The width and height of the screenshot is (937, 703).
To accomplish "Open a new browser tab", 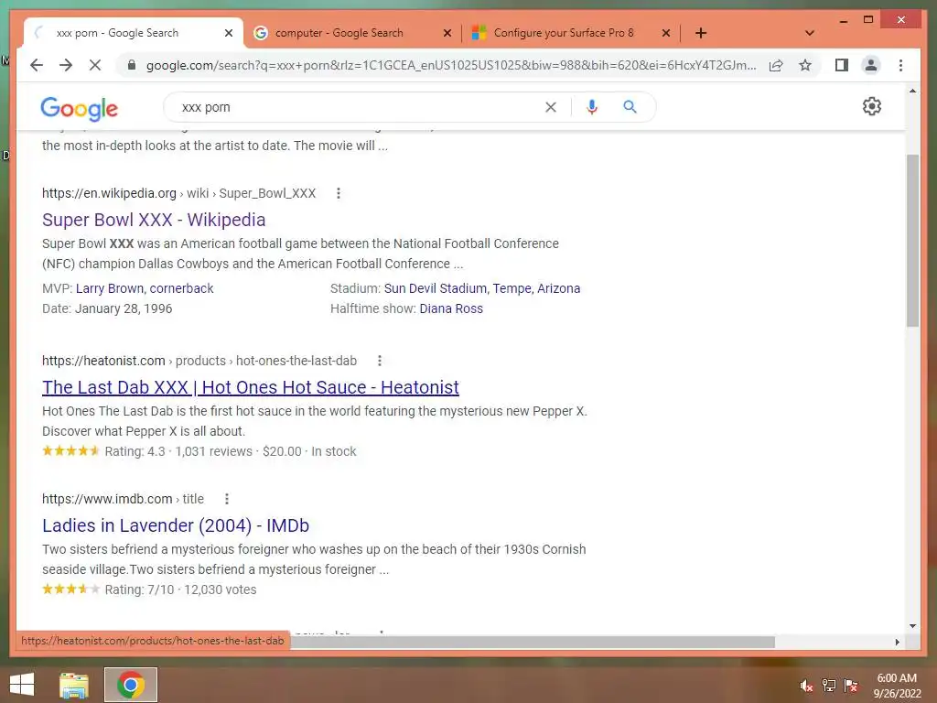I will coord(701,33).
